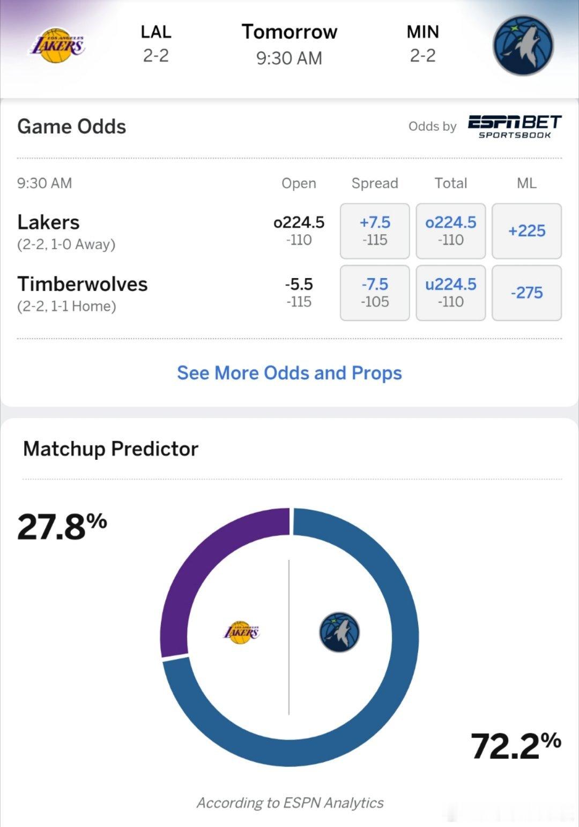
Task: Click the LAL team abbreviation
Action: click(x=156, y=32)
